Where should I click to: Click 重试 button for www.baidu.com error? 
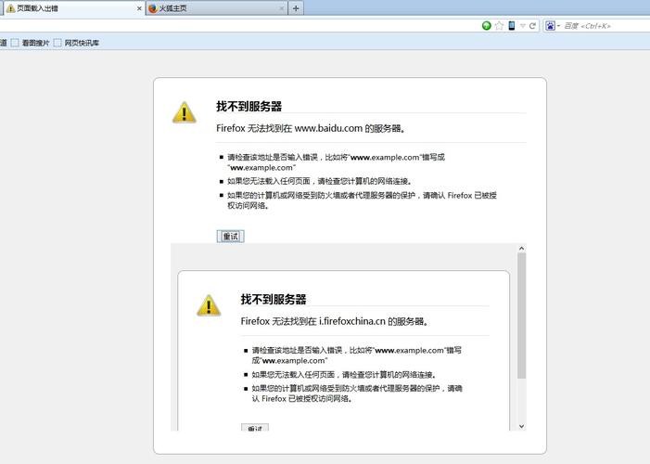(231, 236)
